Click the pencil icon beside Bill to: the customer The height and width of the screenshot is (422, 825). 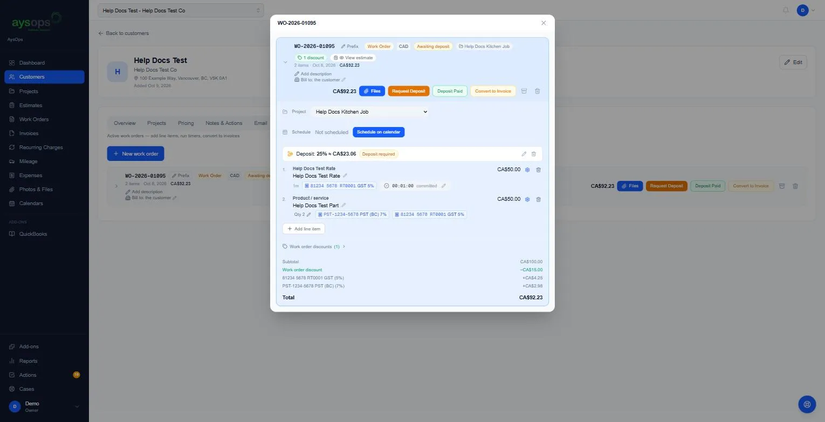[x=343, y=80]
